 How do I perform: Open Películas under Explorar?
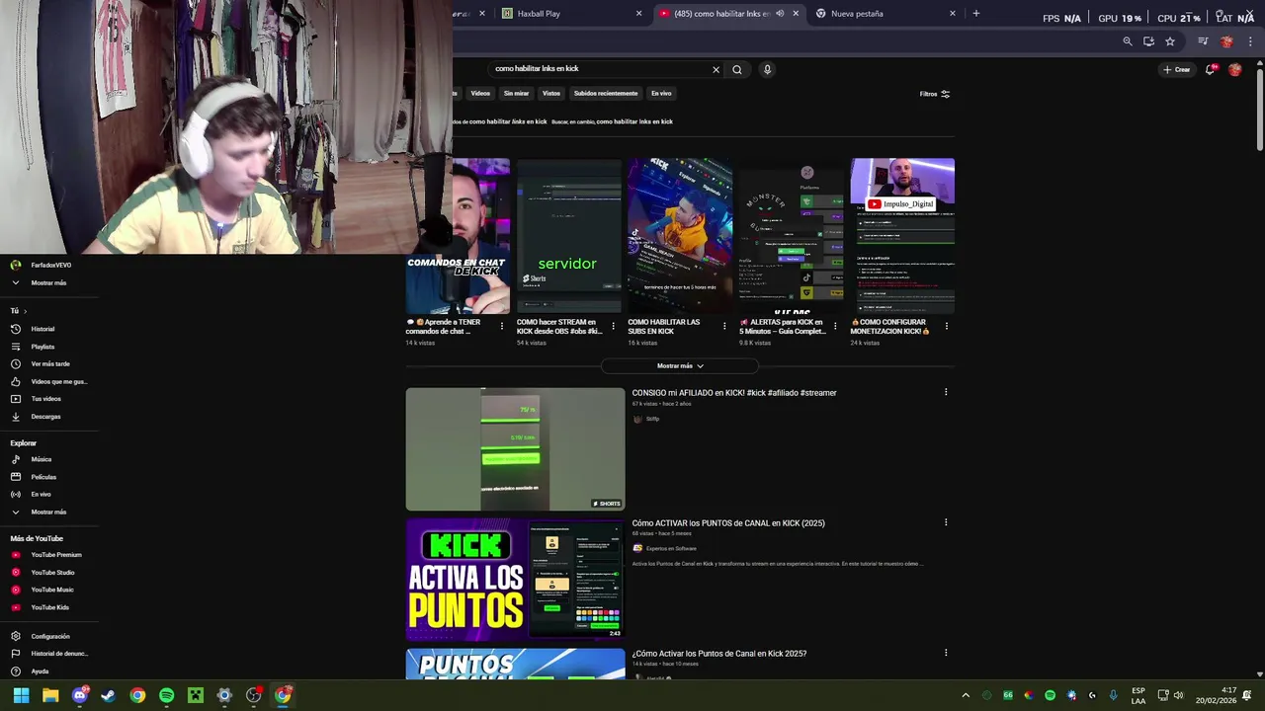point(43,477)
